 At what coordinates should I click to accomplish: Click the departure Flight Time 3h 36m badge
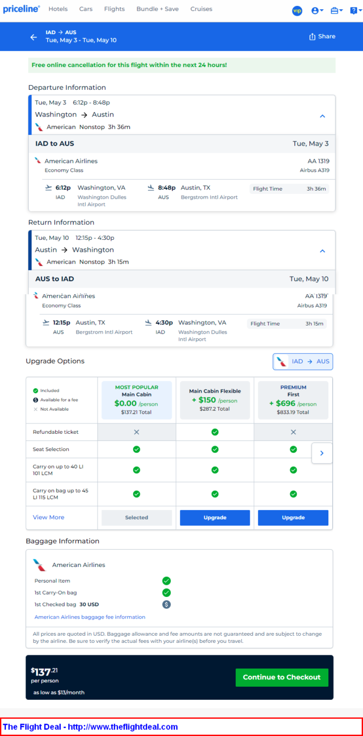pos(289,189)
